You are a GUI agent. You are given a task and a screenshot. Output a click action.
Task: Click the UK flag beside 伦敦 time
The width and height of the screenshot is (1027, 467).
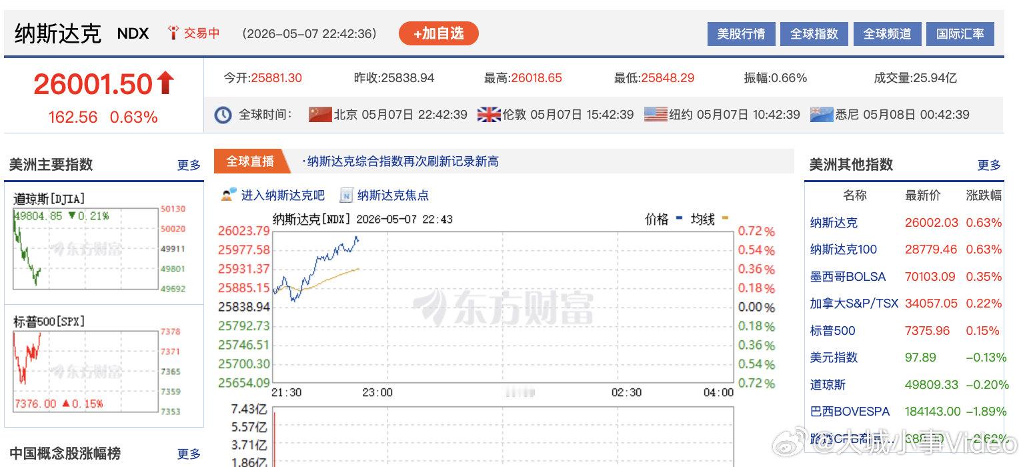(489, 114)
